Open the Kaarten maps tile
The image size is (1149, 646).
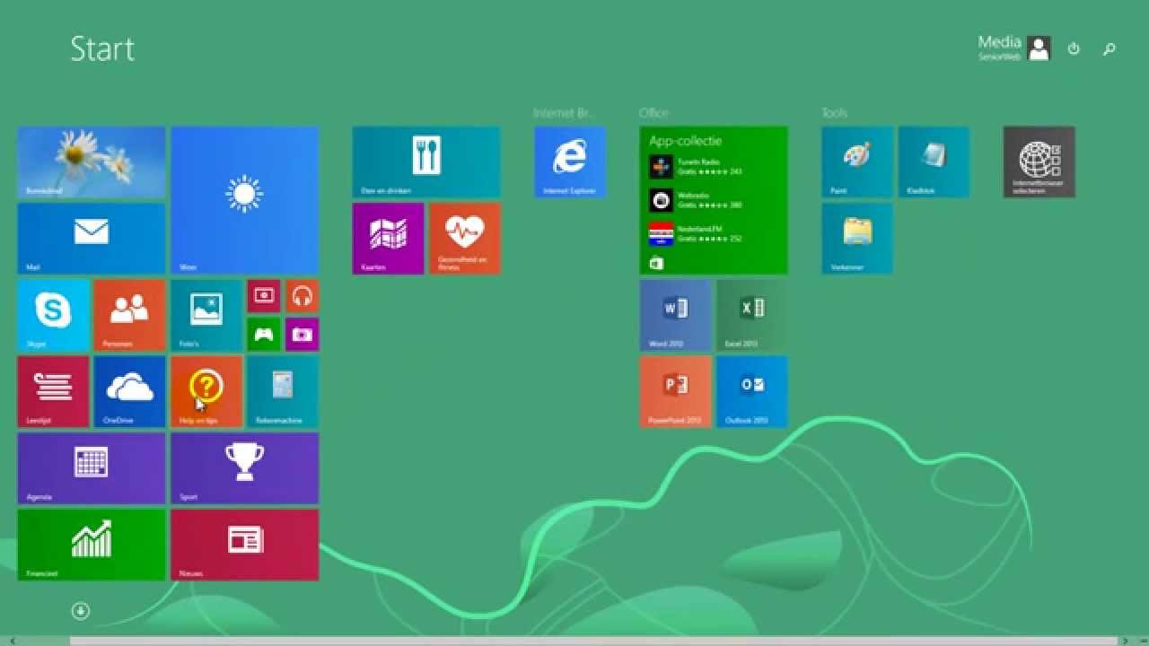389,239
